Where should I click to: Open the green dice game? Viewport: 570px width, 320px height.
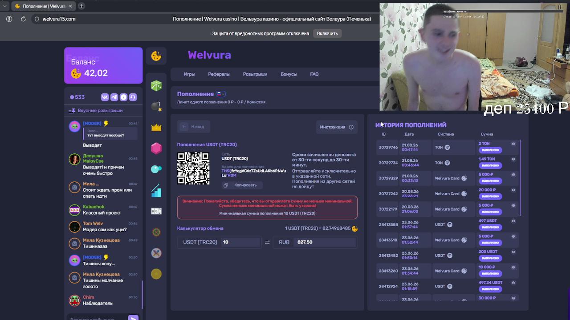156,86
